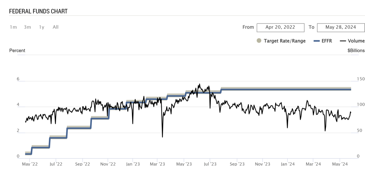Select the 3m time range
Screen dimensions: 365x176
pos(27,27)
